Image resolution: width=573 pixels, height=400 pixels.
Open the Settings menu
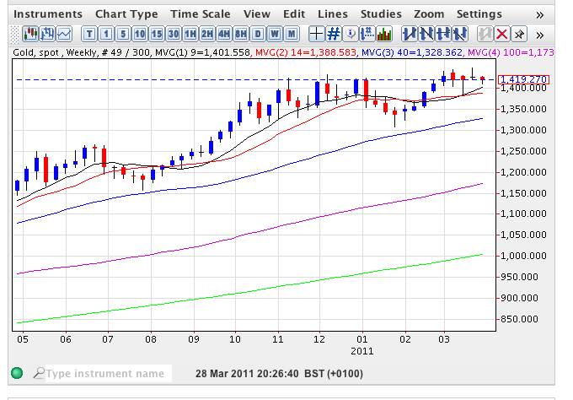pyautogui.click(x=479, y=14)
